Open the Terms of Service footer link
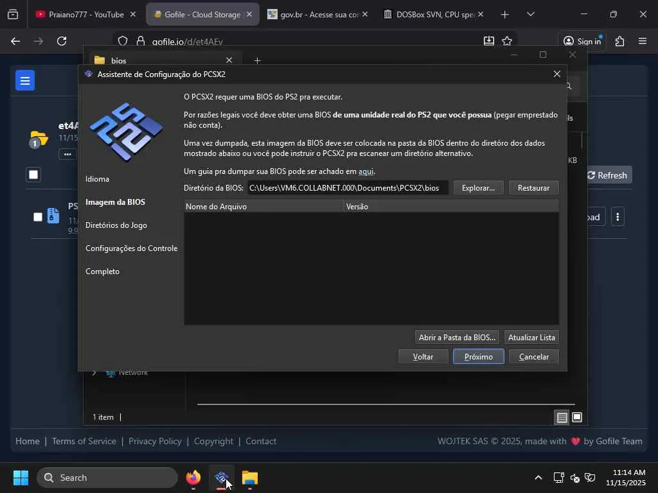Viewport: 658px width, 493px height. pyautogui.click(x=84, y=441)
